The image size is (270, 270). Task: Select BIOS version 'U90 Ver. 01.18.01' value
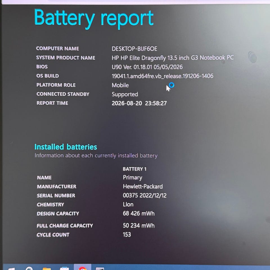(x=147, y=67)
